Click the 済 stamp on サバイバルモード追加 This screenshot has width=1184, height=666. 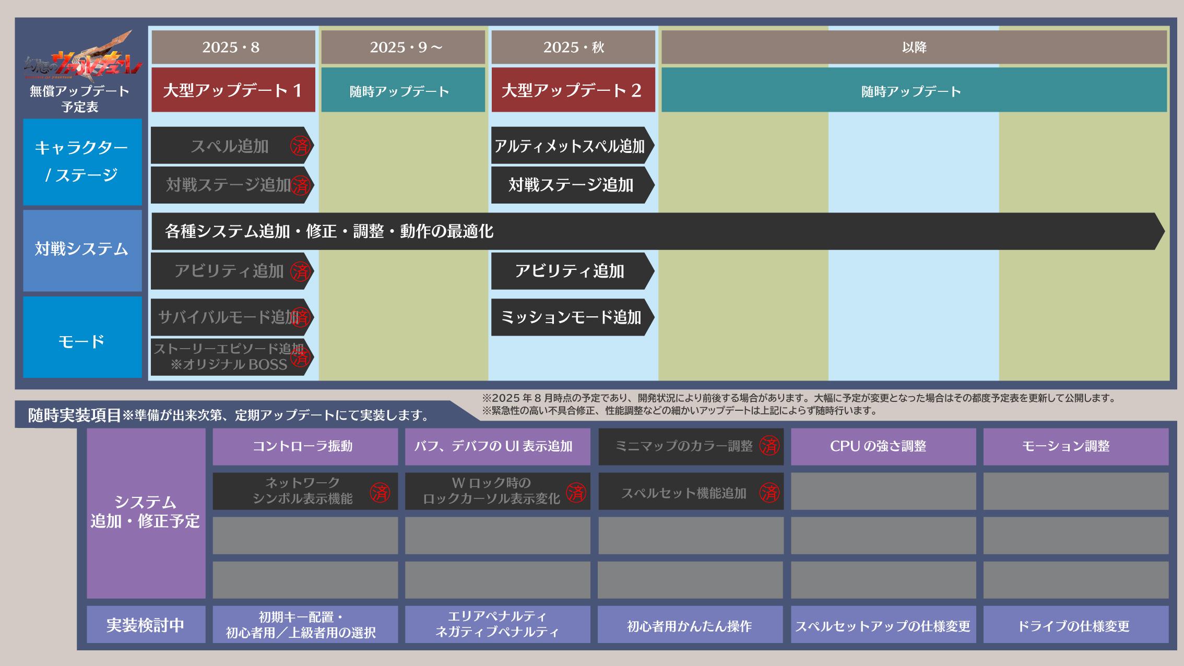click(301, 317)
